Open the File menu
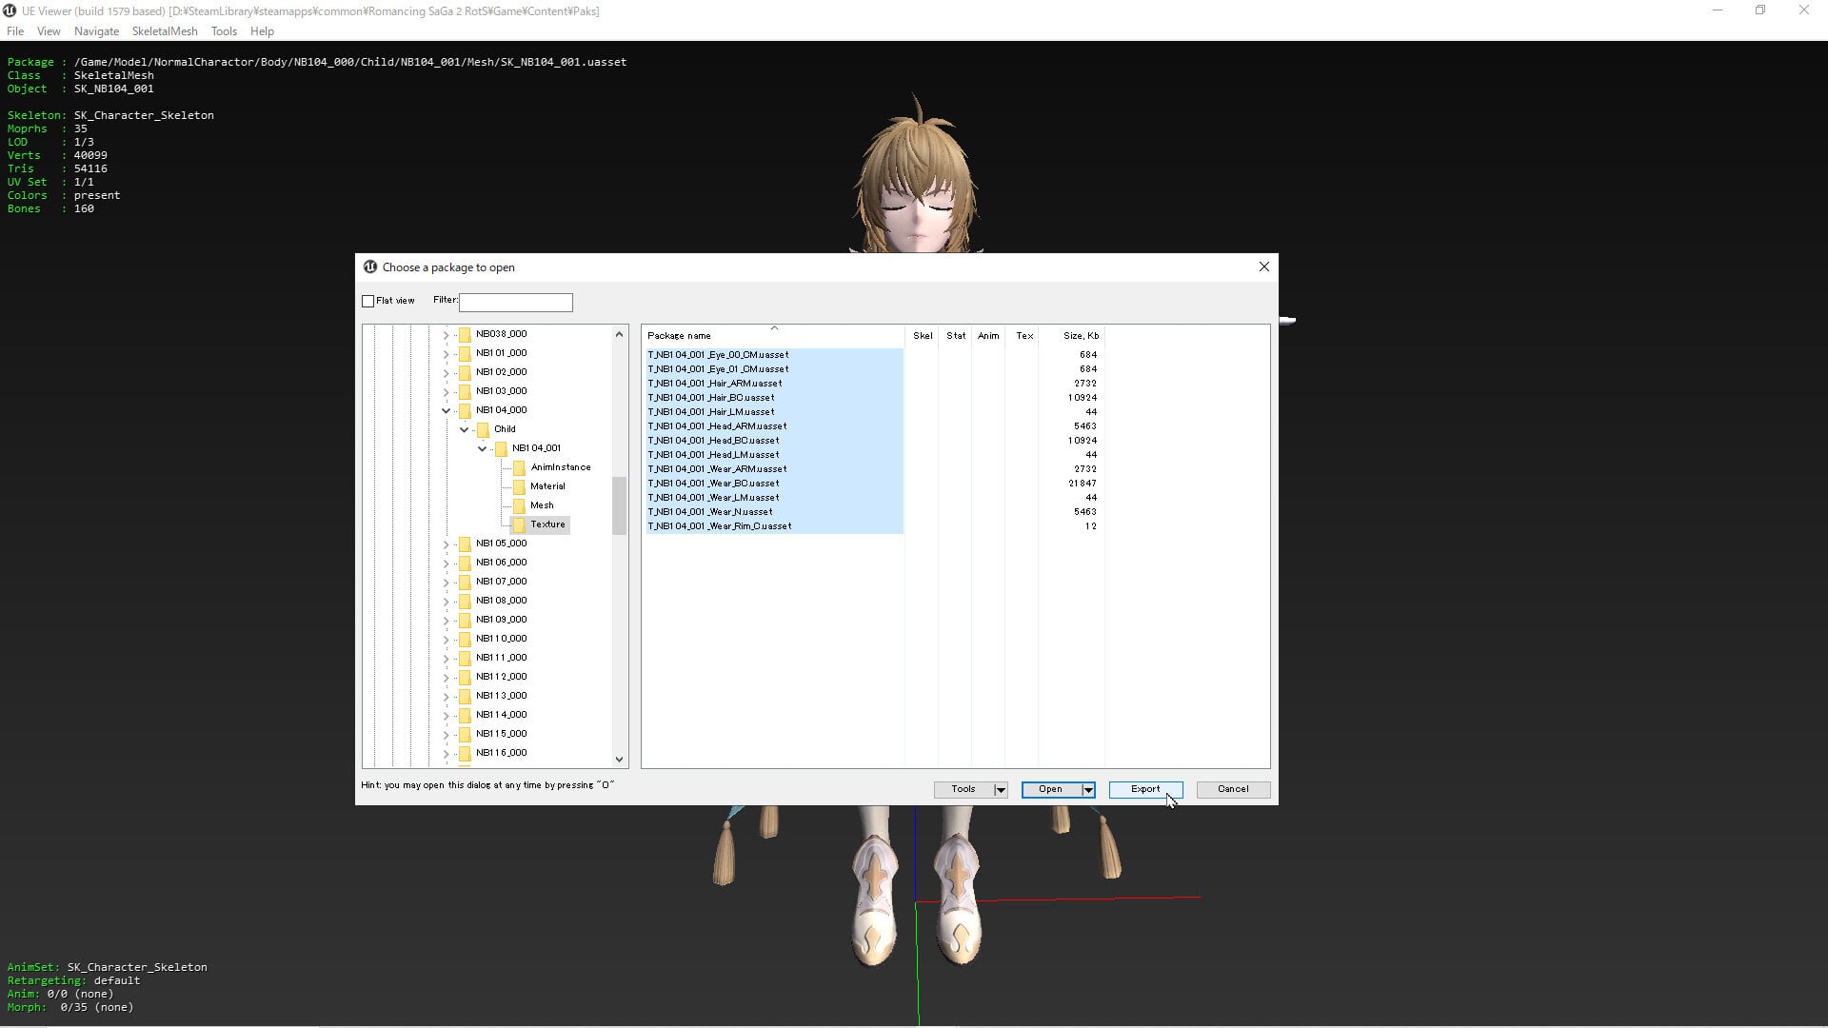The image size is (1828, 1028). 15,31
